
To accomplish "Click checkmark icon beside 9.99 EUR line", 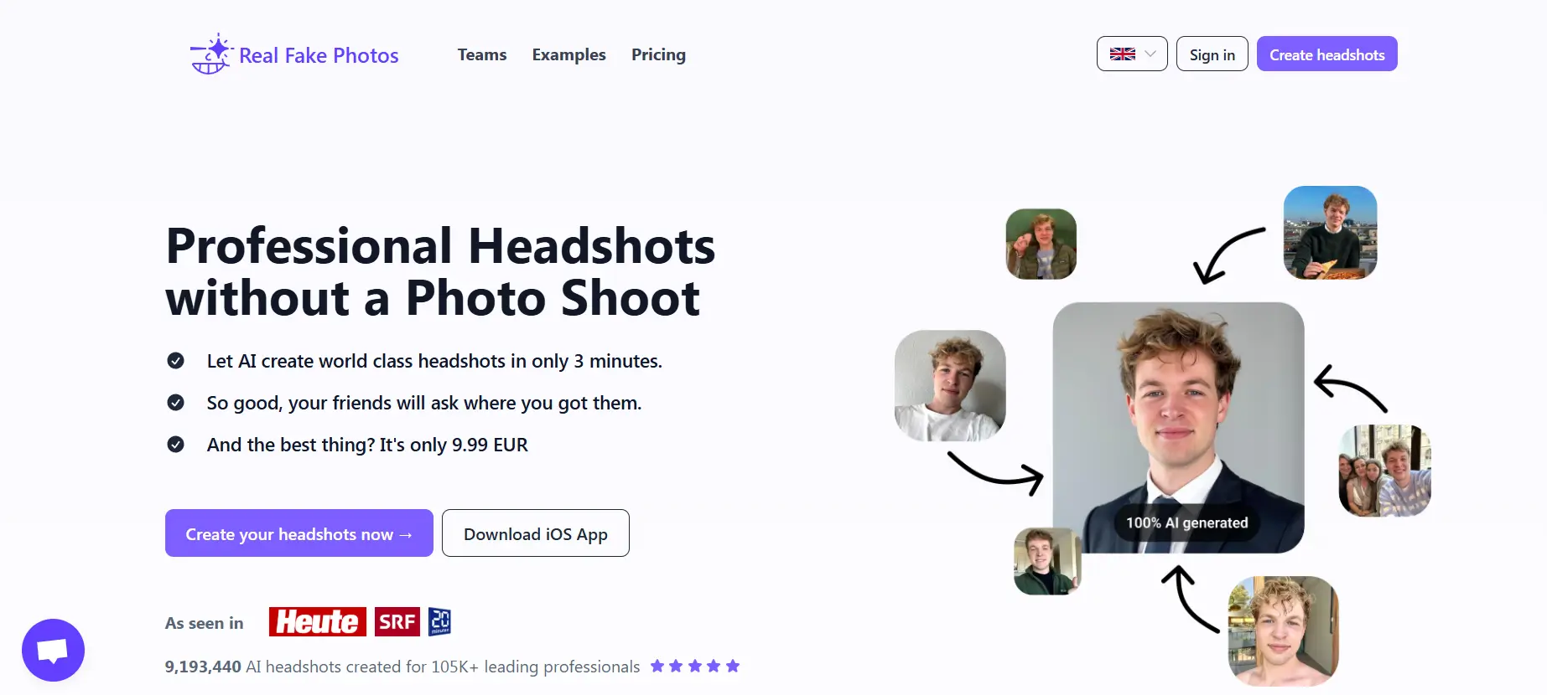I will pyautogui.click(x=176, y=445).
